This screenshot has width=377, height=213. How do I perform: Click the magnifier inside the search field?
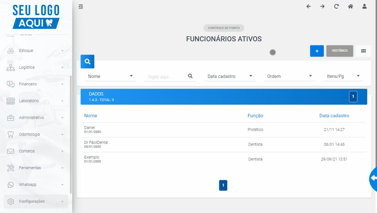[x=190, y=76]
